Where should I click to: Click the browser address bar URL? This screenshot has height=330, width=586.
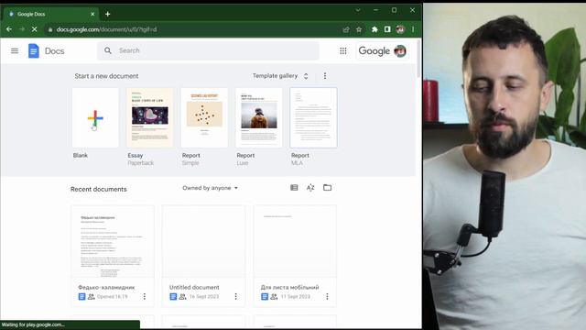click(106, 29)
